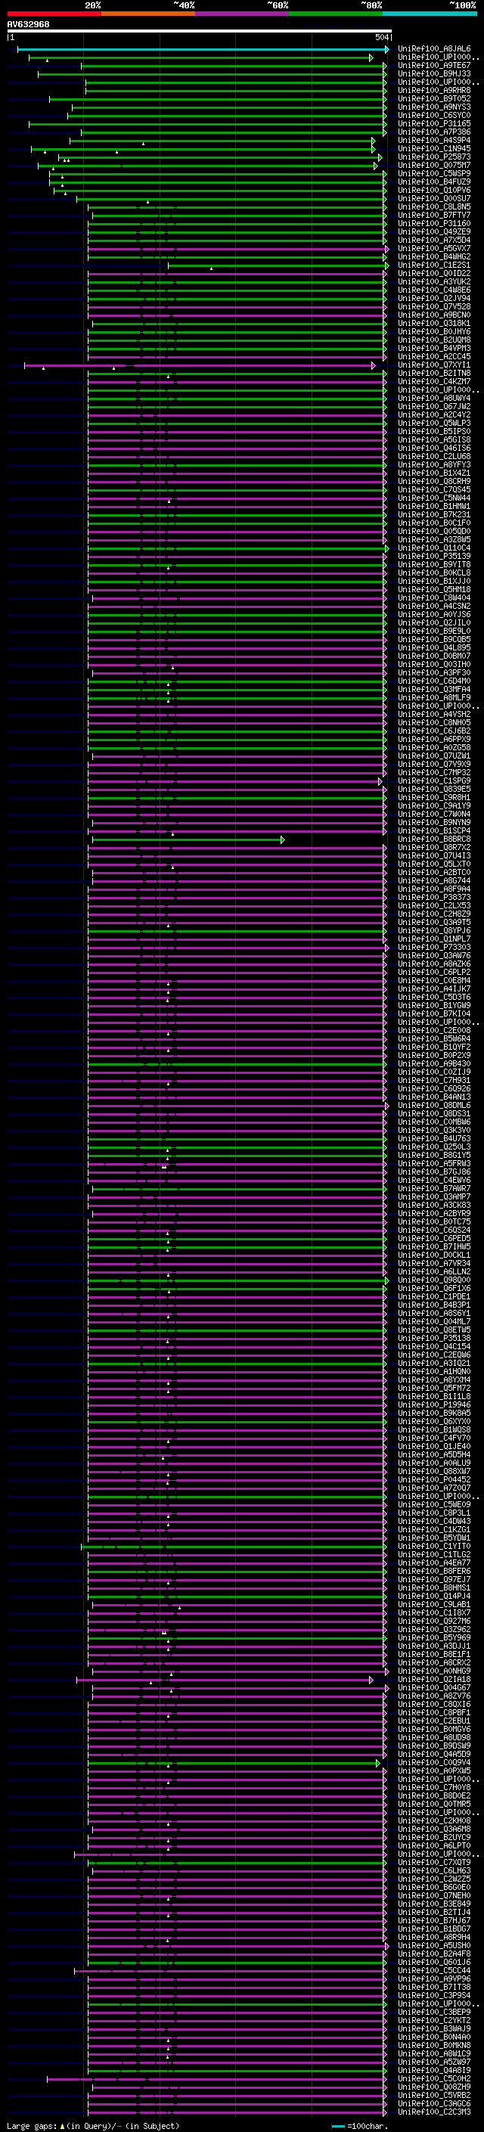Click hit label UniRef100_C8L8N5
This screenshot has width=484, height=2132.
[x=433, y=207]
